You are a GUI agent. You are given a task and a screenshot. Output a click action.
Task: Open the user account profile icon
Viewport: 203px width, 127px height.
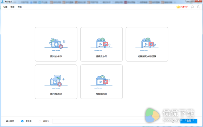point(198,7)
